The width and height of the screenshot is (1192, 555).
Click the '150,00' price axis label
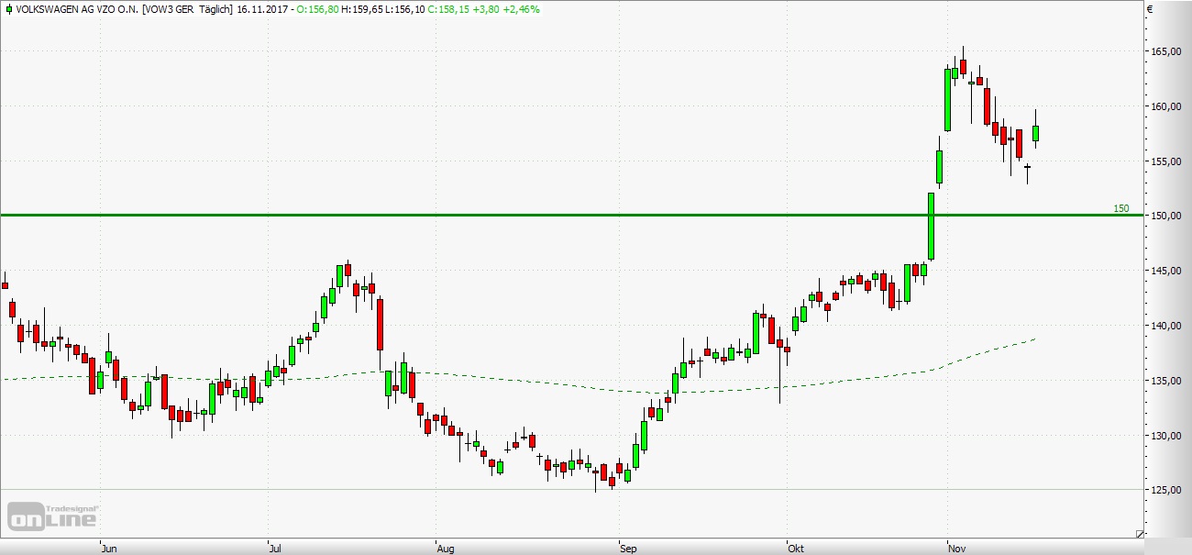1168,216
